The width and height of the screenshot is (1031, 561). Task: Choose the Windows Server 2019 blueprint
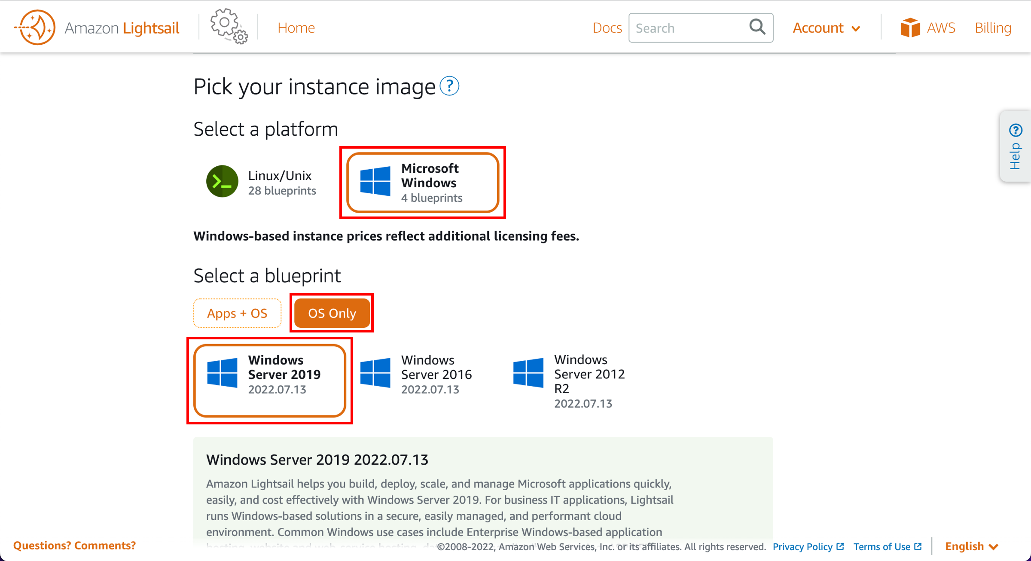270,381
